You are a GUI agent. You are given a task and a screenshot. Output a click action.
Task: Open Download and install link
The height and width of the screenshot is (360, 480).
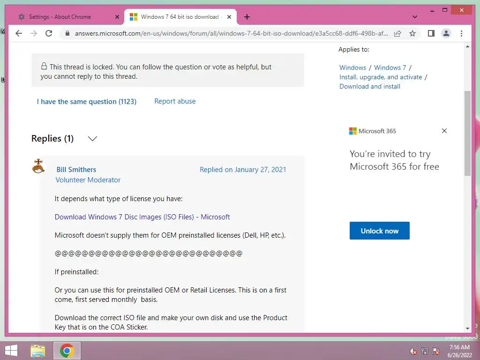(369, 86)
